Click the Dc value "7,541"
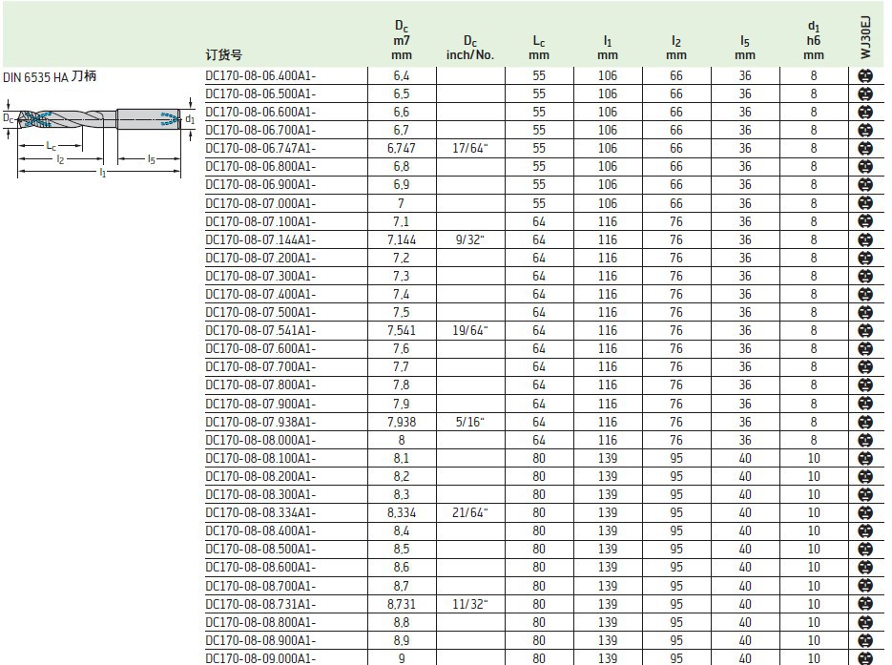This screenshot has height=665, width=892. tap(402, 330)
